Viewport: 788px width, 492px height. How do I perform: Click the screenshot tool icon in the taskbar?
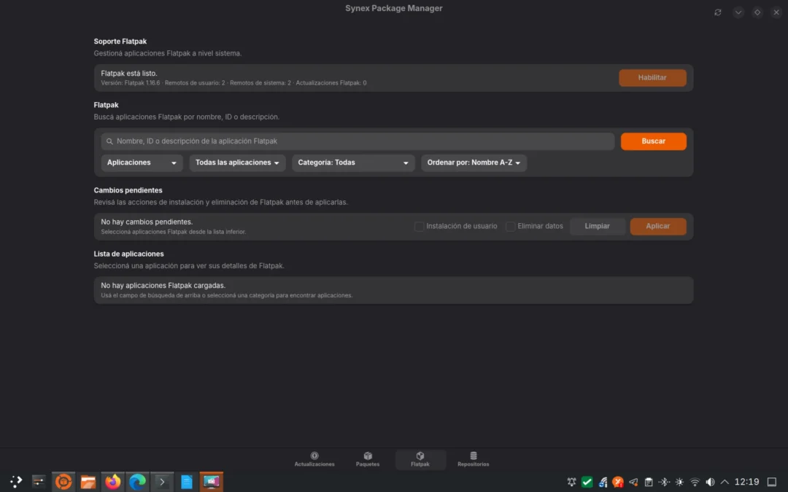(x=211, y=482)
